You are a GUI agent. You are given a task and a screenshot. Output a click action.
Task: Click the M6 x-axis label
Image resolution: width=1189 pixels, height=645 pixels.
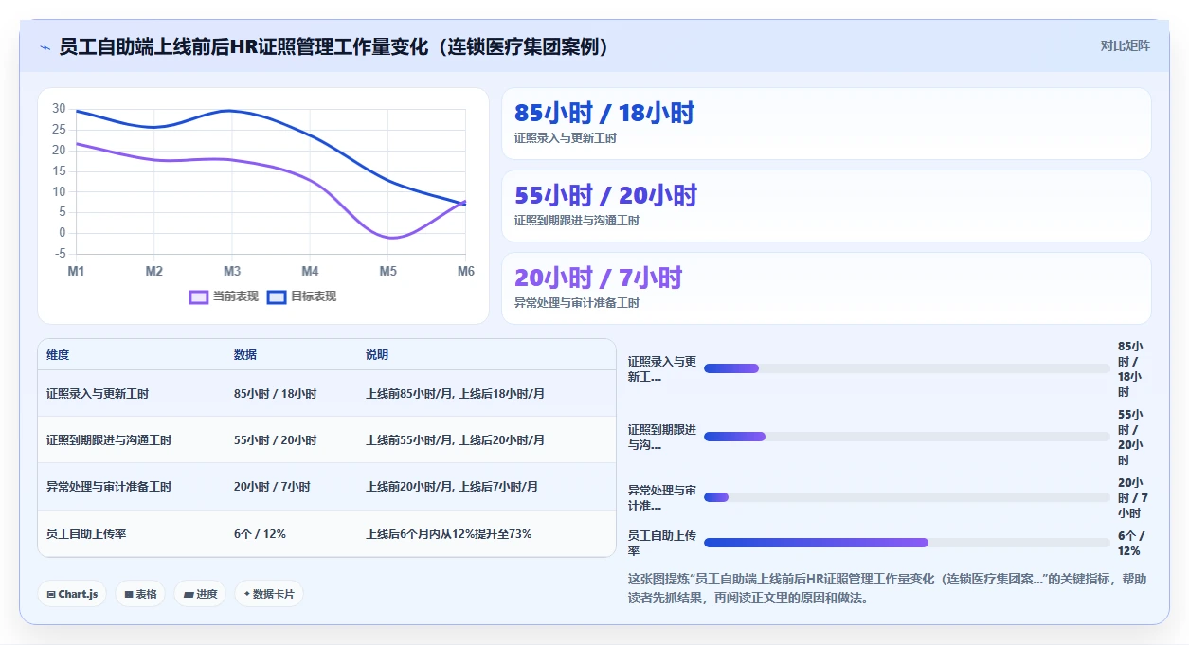point(466,272)
